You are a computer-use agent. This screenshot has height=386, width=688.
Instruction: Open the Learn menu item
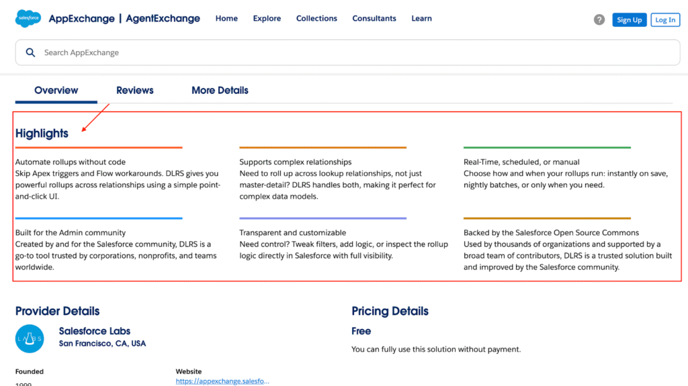click(421, 18)
